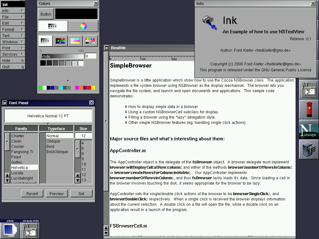This screenshot has width=319, height=239.
Task: Select Bold in the Typeface list
Action: pyautogui.click(x=50, y=147)
